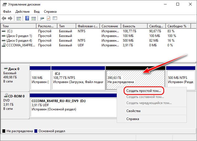Image resolution: width=197 pixels, height=141 pixels.
Task: Select the (Диск 0 раздел 1) volume name
Action: 19,36
